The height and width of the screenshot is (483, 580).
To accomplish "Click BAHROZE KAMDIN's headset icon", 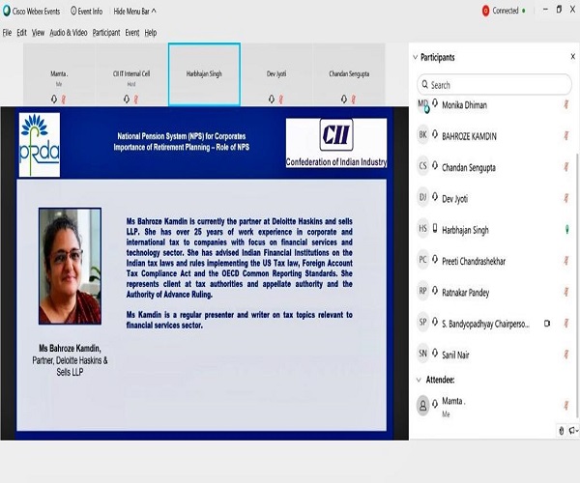I will (x=435, y=134).
